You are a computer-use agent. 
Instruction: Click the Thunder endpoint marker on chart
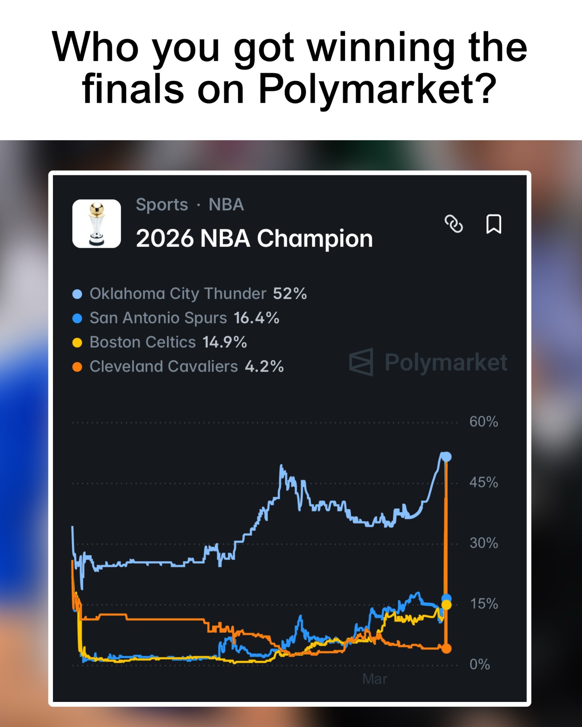[446, 457]
